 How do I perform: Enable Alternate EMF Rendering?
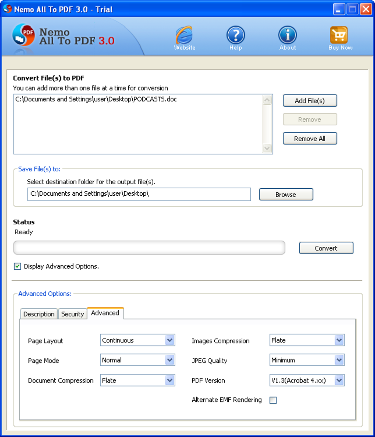(x=273, y=400)
